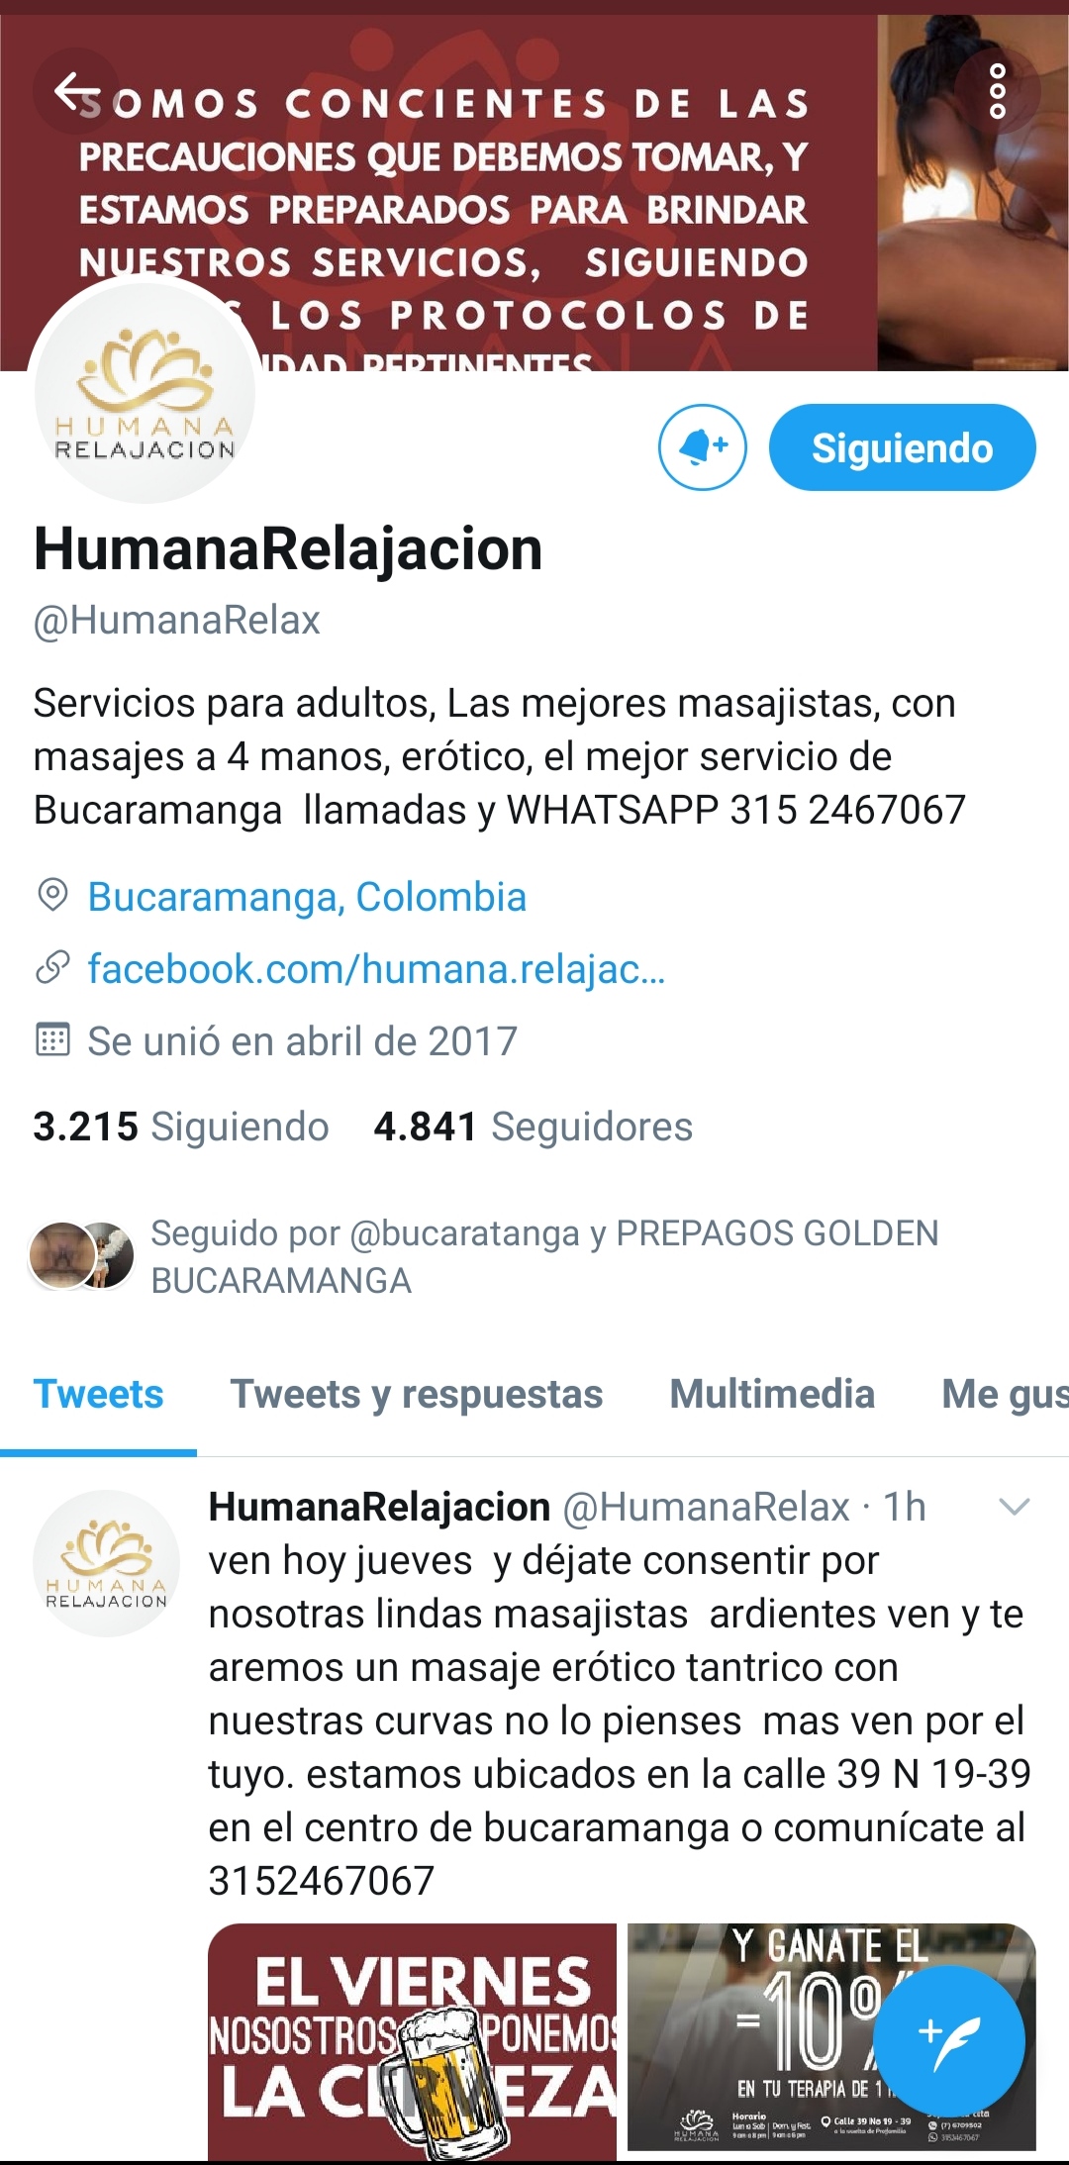This screenshot has width=1069, height=2165.
Task: Open the three-dot overflow menu
Action: 998,91
